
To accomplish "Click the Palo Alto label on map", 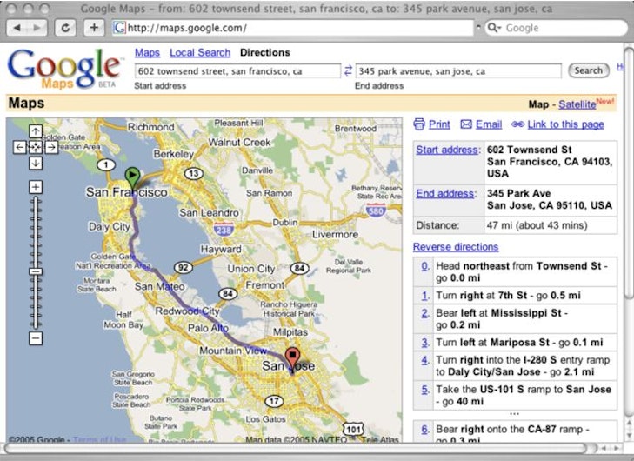I will 208,328.
